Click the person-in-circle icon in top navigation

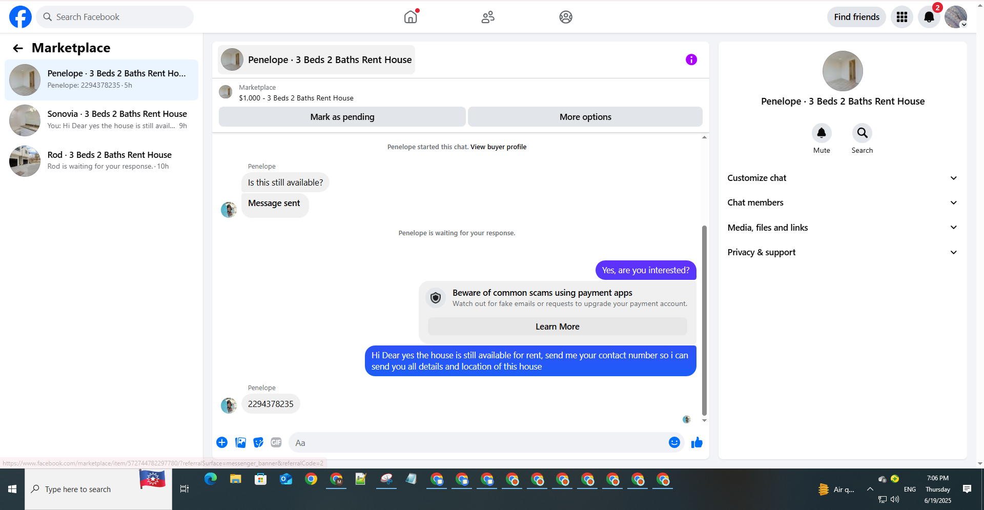[x=566, y=17]
